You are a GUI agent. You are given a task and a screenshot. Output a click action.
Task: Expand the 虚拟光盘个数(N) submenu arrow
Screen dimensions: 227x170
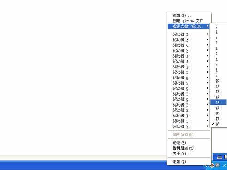tap(208, 26)
